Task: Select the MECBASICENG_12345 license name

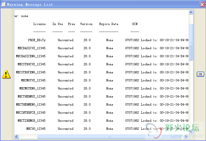Action: pyautogui.click(x=31, y=56)
